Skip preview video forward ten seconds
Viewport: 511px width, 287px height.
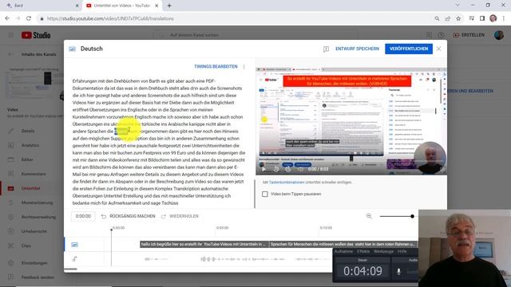(x=288, y=169)
